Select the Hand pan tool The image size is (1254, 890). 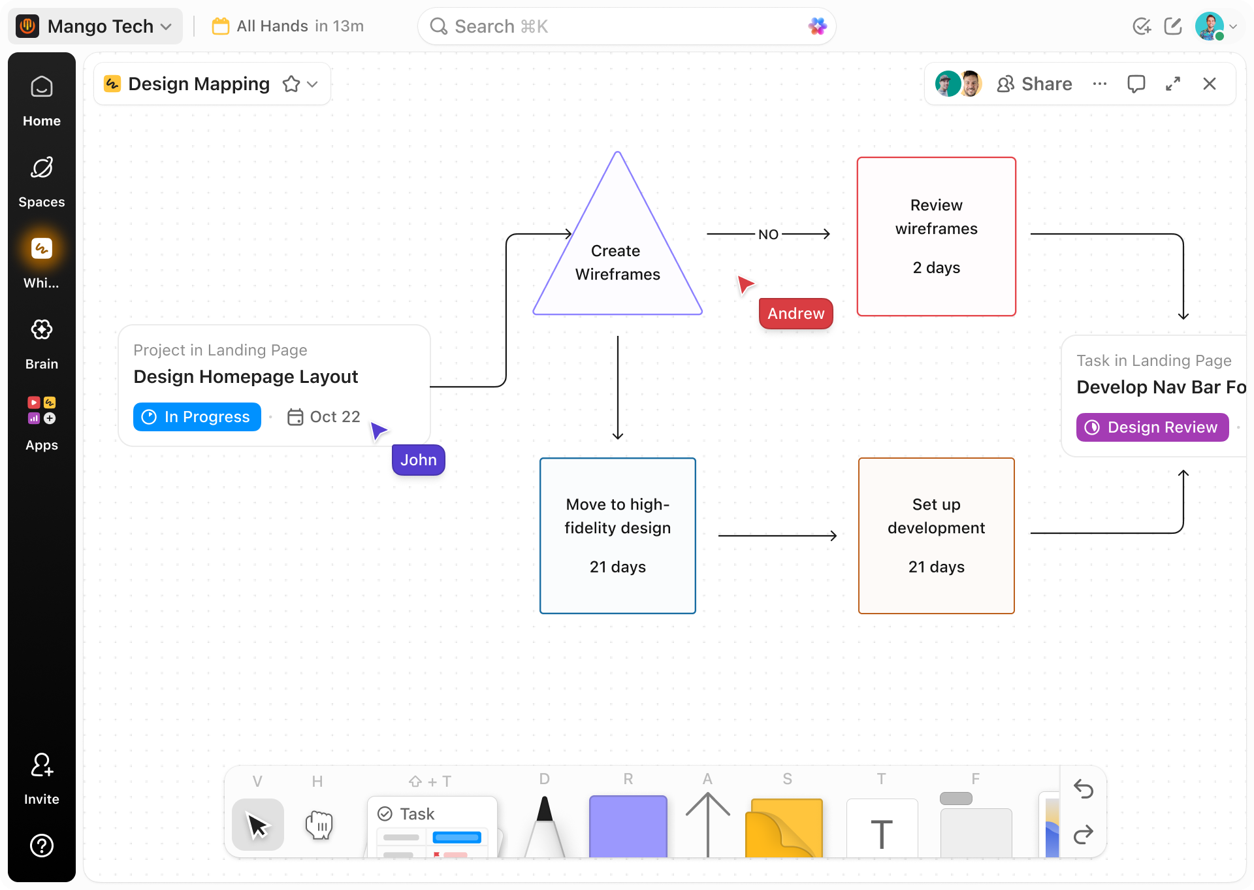(319, 825)
